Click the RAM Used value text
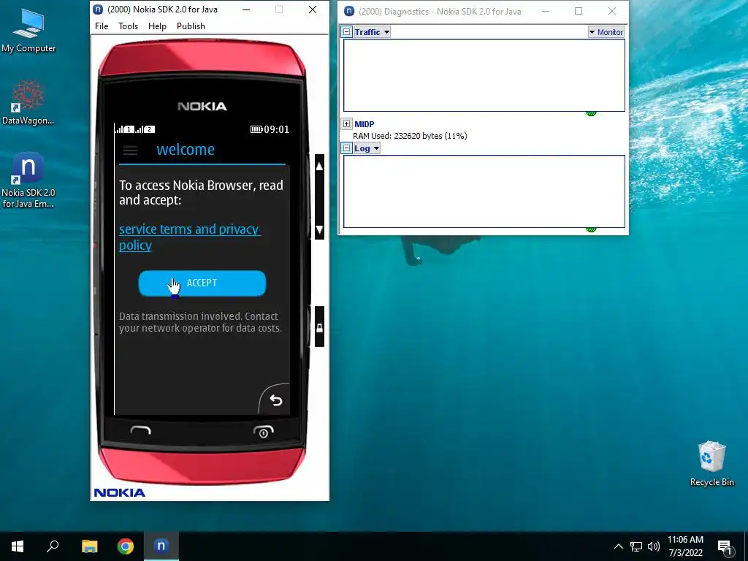The width and height of the screenshot is (748, 561). click(x=410, y=136)
